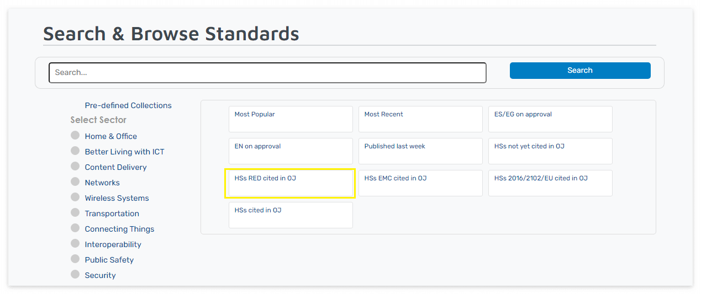Open HSs RED cited in OJ
The image size is (701, 294).
pyautogui.click(x=291, y=183)
